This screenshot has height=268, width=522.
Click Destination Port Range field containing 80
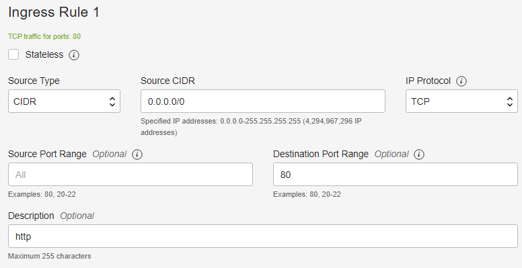pos(396,174)
